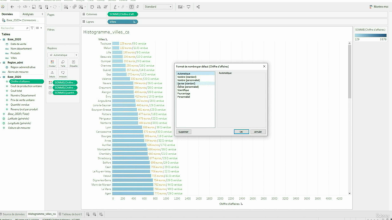392x220 pixels.
Task: Click the undo back arrow
Action: pyautogui.click(x=12, y=7)
